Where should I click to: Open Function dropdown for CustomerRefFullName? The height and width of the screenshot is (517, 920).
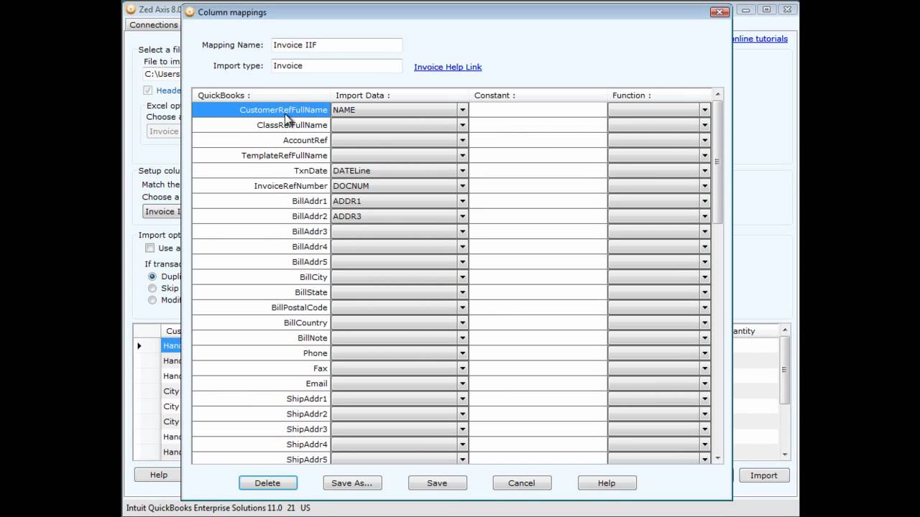click(705, 110)
